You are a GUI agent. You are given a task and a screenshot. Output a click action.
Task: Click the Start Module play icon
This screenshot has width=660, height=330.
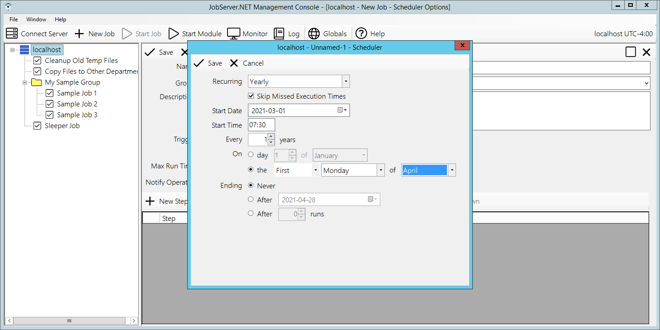174,33
